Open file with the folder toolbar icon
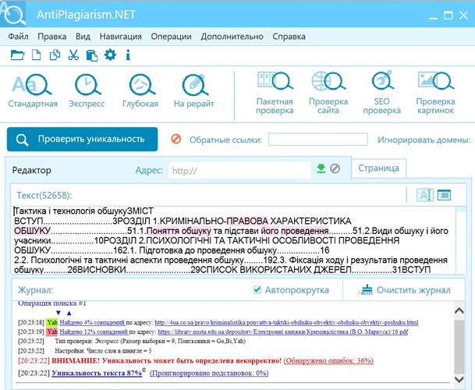The image size is (475, 390). point(18,55)
